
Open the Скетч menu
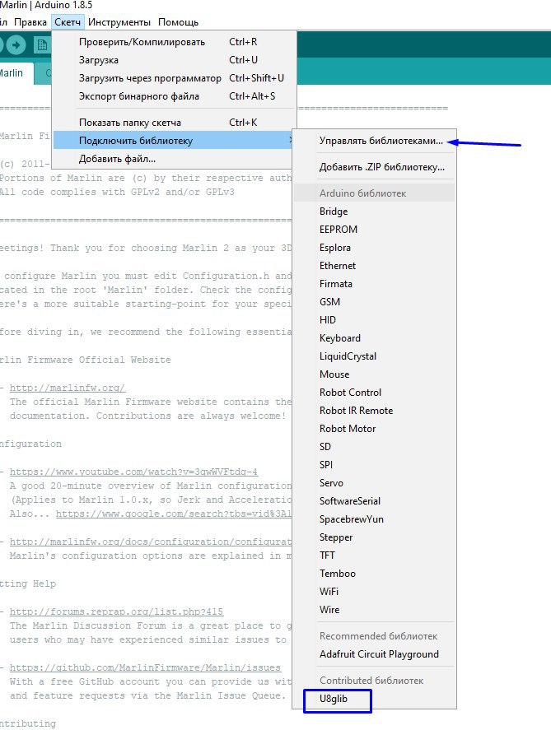68,22
